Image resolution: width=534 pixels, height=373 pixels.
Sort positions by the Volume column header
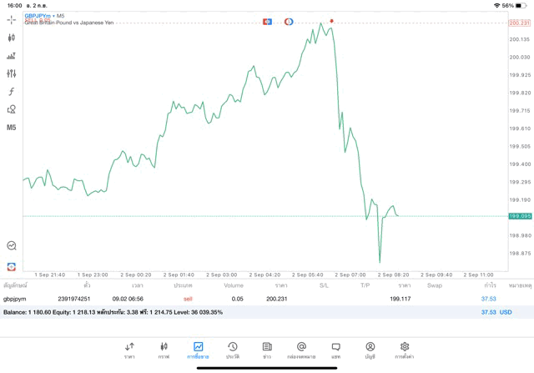pos(234,285)
